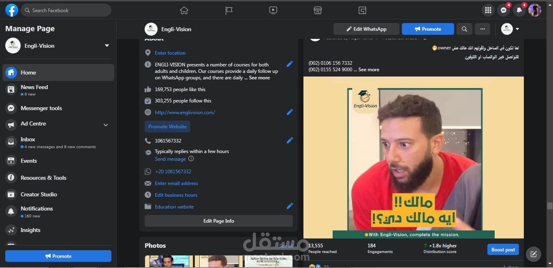Open the Facebook logo home
Screen dimensions: 553x268
11,10
